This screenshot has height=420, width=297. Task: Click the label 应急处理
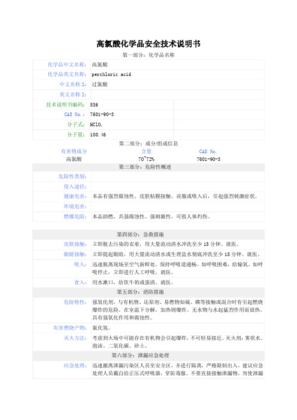click(75, 366)
